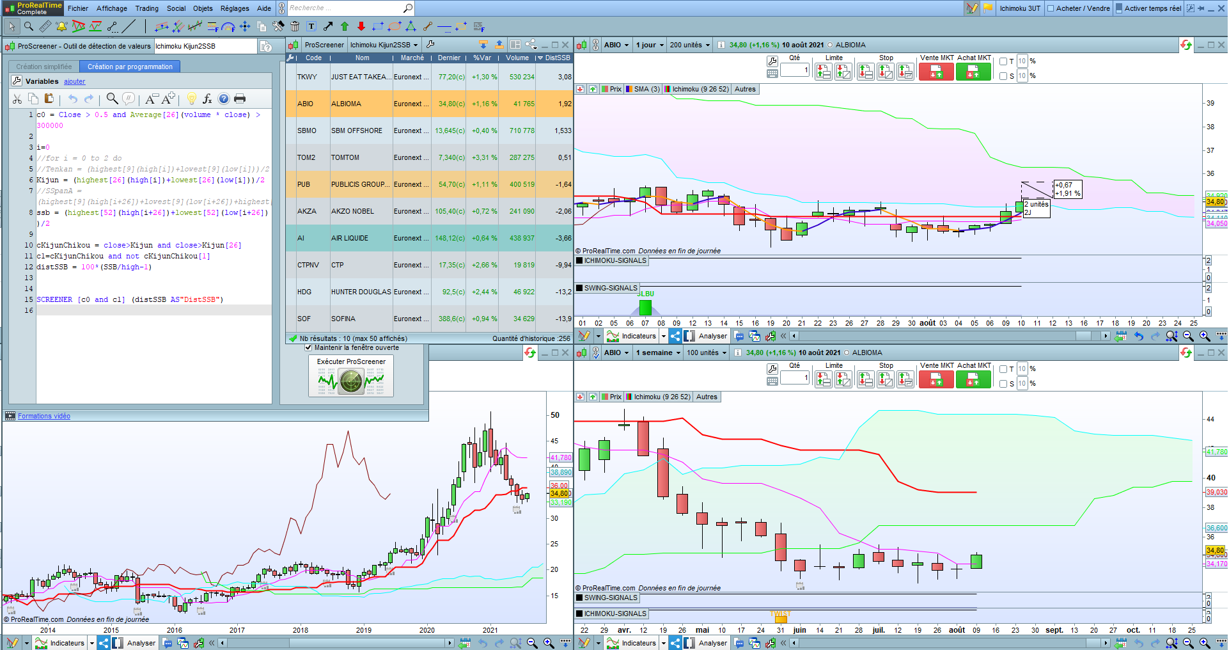The image size is (1229, 650).
Task: Select the green up arrow drawing tool
Action: pyautogui.click(x=345, y=26)
